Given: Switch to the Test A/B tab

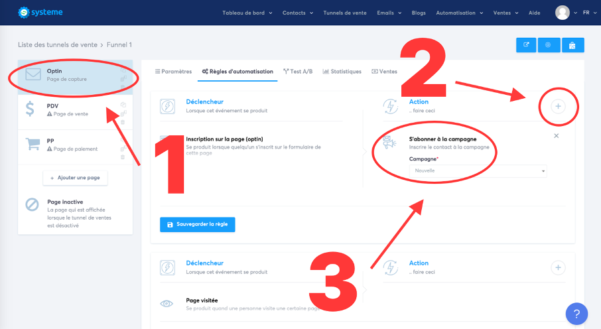Looking at the screenshot, I should click(x=298, y=72).
